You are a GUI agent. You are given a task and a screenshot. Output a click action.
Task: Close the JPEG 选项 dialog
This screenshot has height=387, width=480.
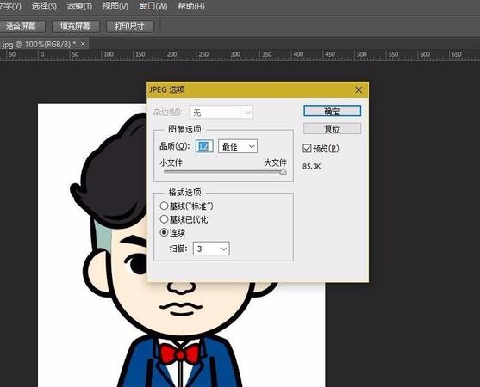[x=358, y=90]
